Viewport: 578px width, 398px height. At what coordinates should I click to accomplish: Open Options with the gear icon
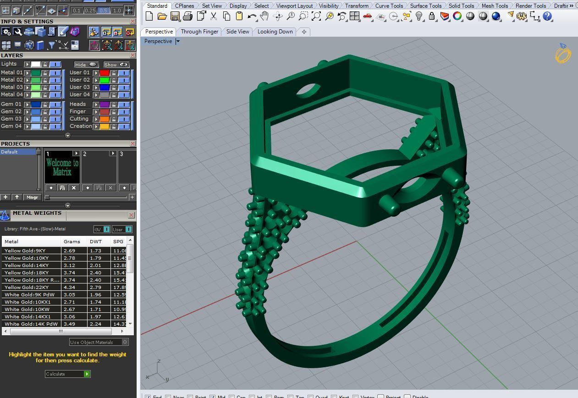point(522,16)
